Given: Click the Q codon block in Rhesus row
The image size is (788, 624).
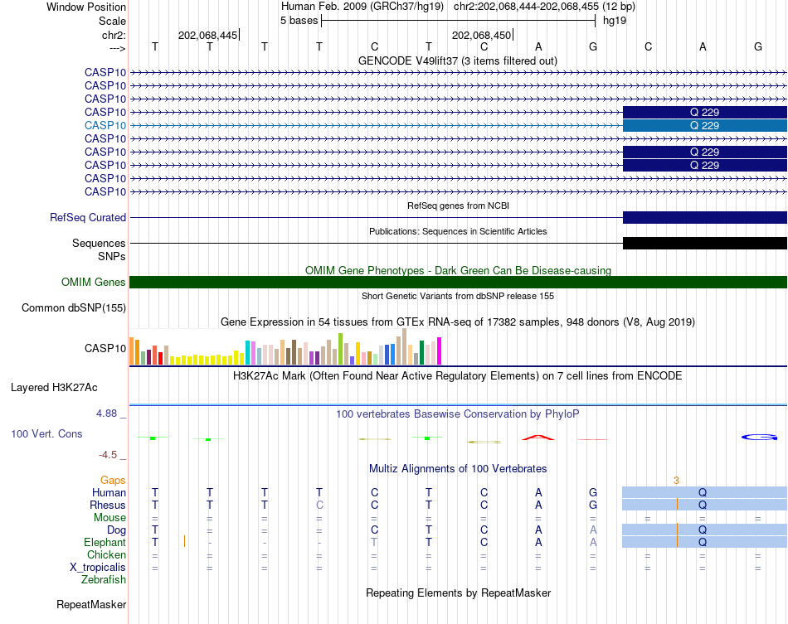Looking at the screenshot, I should pyautogui.click(x=704, y=505).
